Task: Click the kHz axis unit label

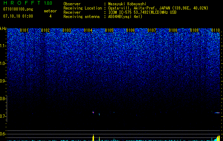Action: [x=3, y=29]
